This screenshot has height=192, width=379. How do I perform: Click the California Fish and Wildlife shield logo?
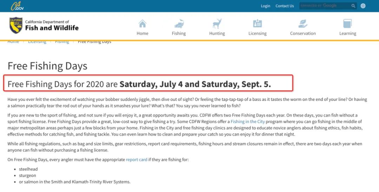click(16, 25)
